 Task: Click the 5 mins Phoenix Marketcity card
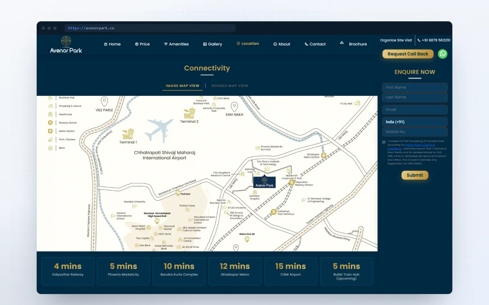tap(123, 271)
